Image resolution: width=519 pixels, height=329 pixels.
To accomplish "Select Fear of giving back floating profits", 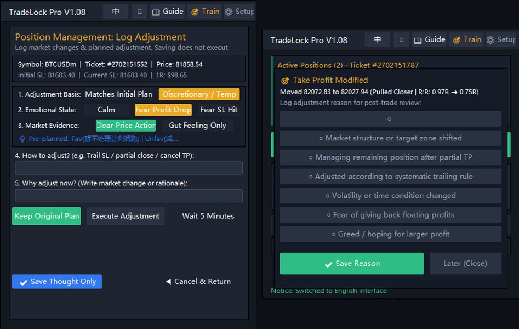I will pos(391,215).
